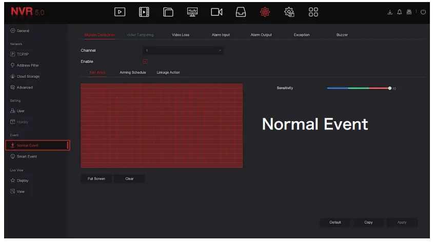The width and height of the screenshot is (433, 243).
Task: Click the Sensitivity slider handle
Action: pos(389,88)
